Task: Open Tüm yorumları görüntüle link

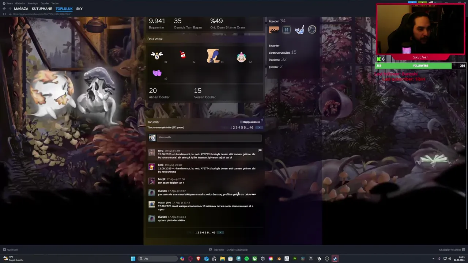Action: click(x=166, y=127)
